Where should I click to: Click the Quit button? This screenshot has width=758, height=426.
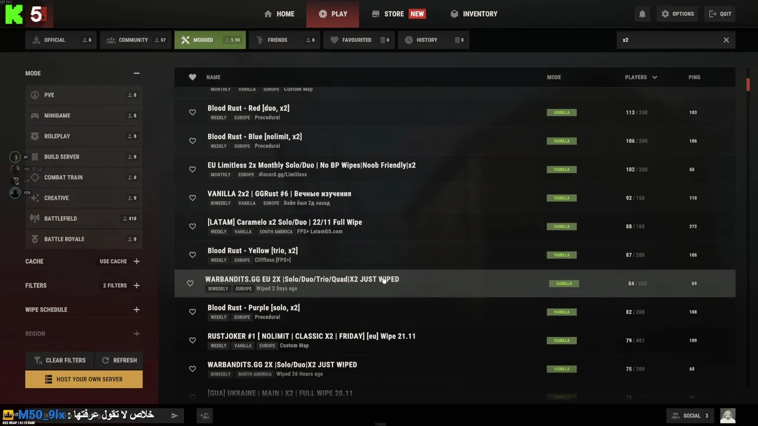pyautogui.click(x=720, y=14)
